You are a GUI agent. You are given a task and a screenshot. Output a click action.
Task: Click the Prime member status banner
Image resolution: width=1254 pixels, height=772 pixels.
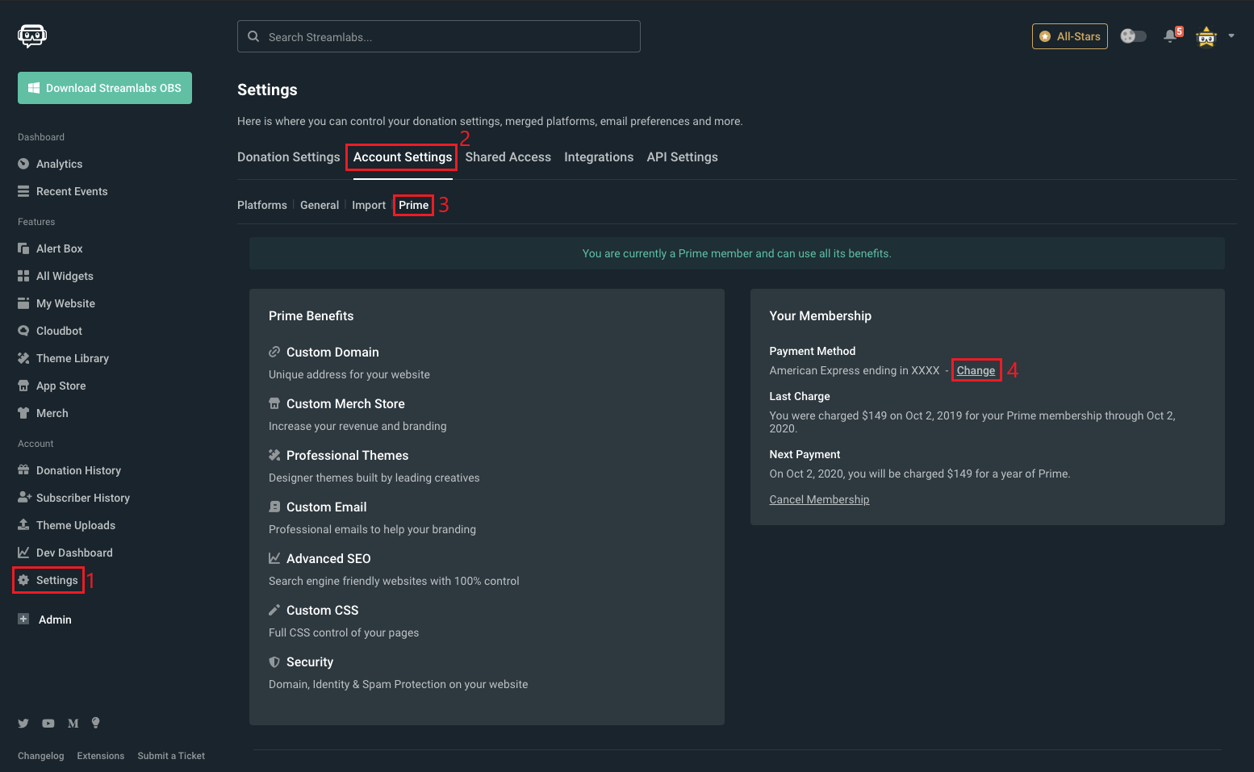click(737, 253)
